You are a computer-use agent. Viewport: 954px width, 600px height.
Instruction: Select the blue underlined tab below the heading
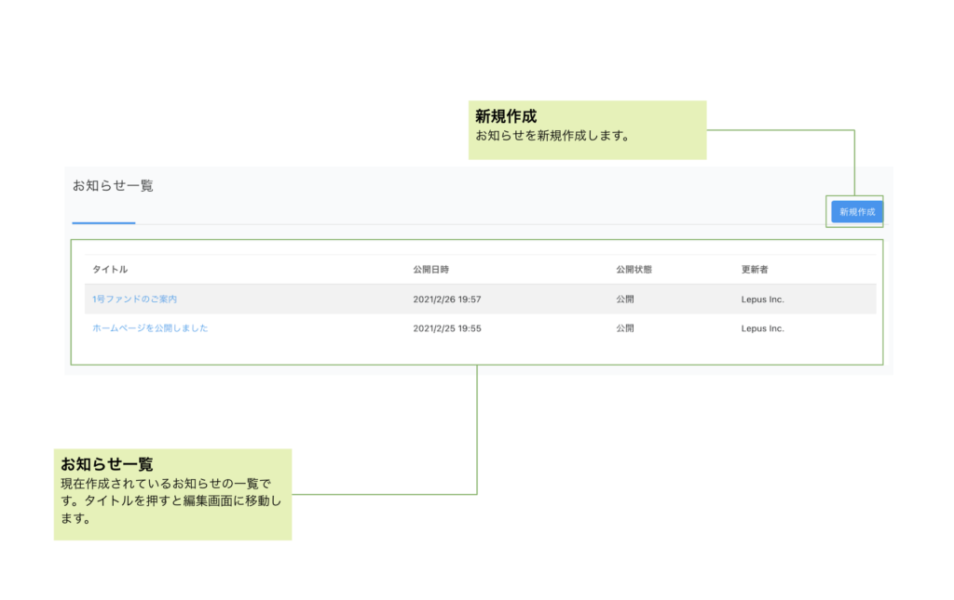[103, 222]
